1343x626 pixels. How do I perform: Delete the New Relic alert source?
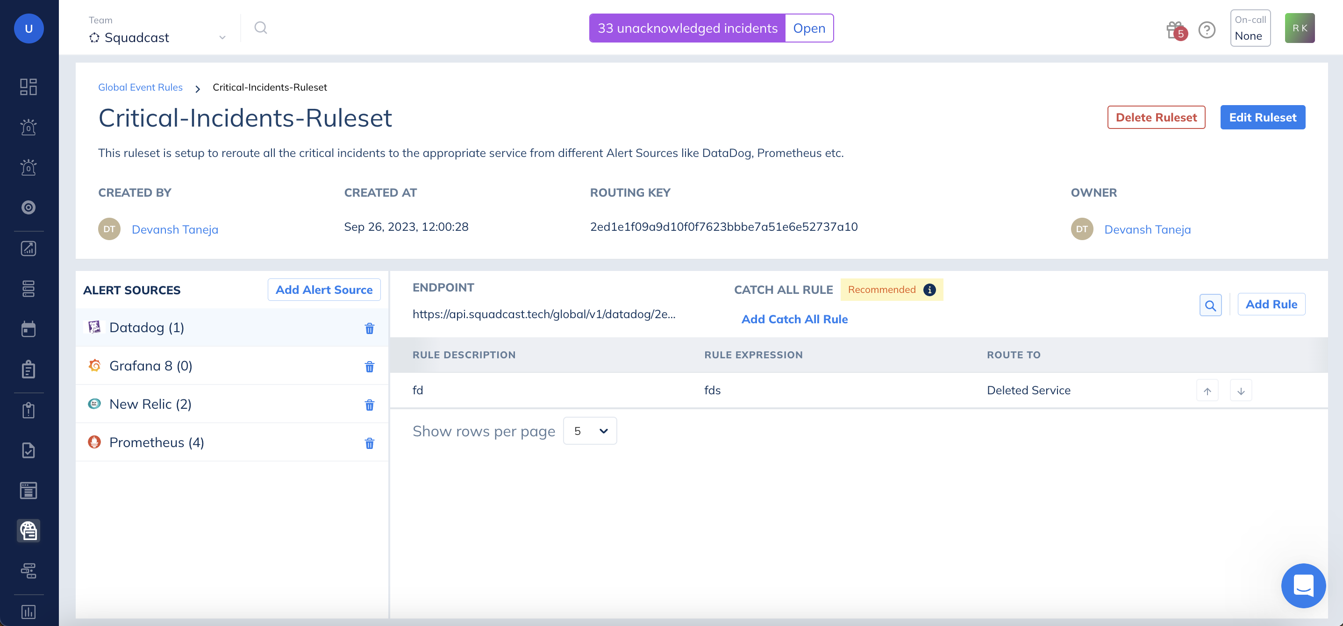[370, 405]
